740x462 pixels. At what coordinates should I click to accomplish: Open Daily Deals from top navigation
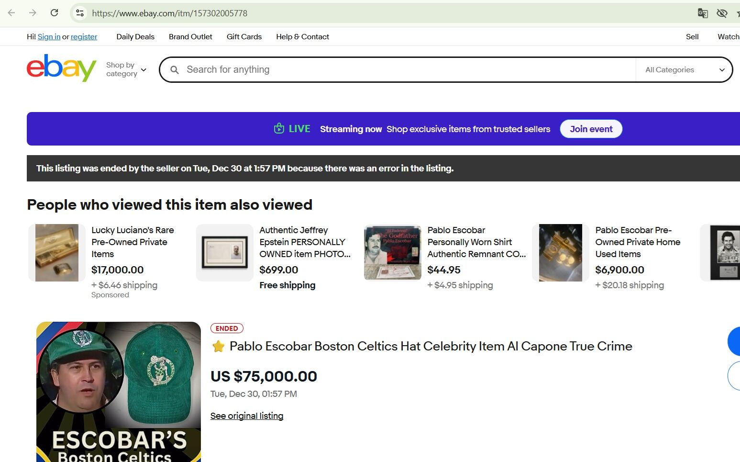point(135,37)
